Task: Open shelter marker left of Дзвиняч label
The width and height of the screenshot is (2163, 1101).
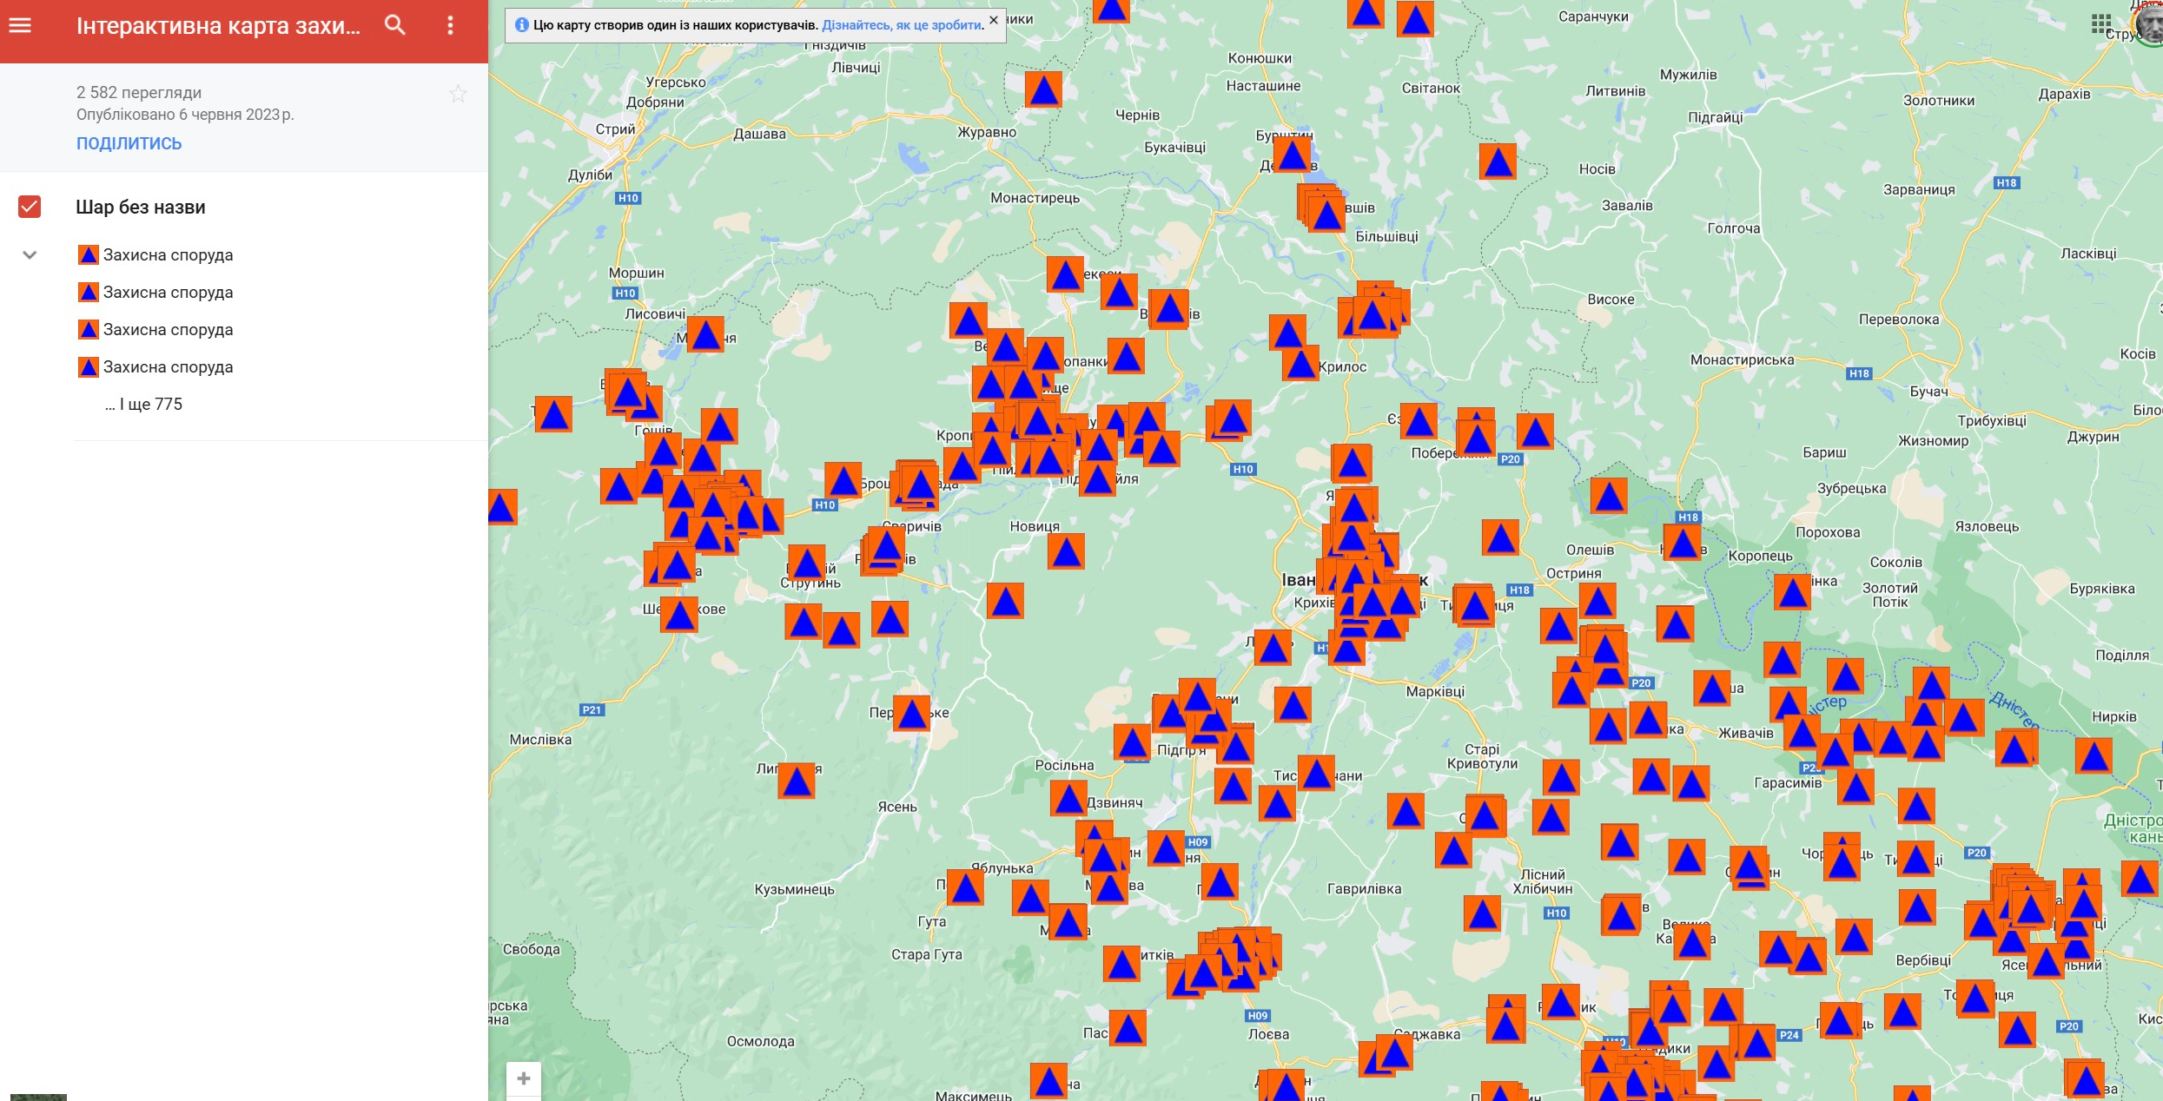Action: click(x=1068, y=799)
